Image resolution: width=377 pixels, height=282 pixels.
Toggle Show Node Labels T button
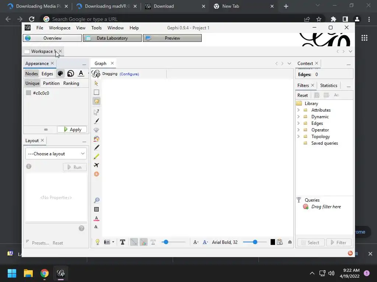point(122,242)
